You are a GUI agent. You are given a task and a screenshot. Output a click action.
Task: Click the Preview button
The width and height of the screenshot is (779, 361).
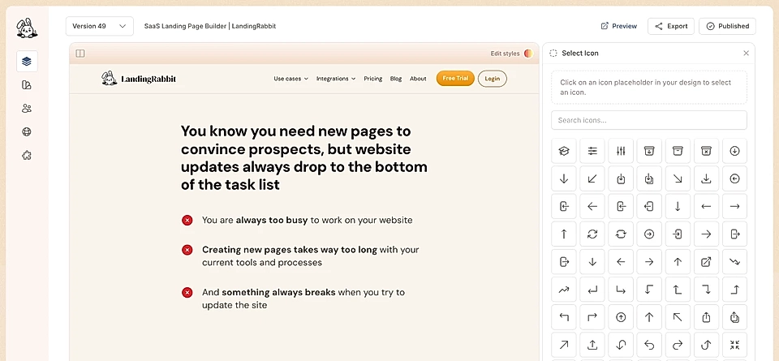pyautogui.click(x=619, y=26)
